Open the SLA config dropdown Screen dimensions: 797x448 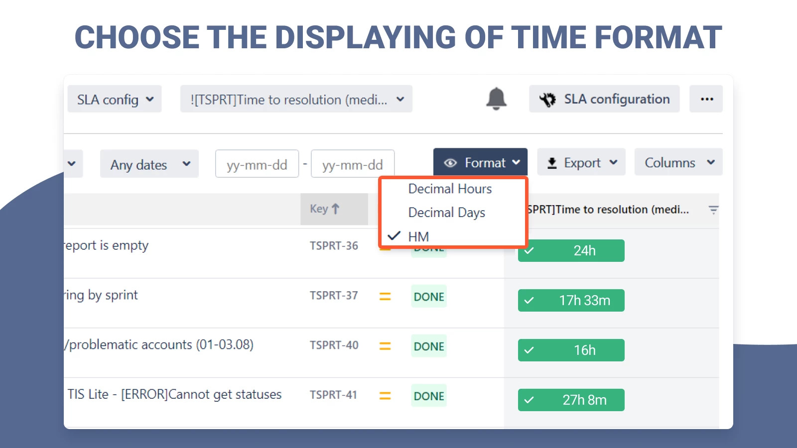(x=115, y=99)
